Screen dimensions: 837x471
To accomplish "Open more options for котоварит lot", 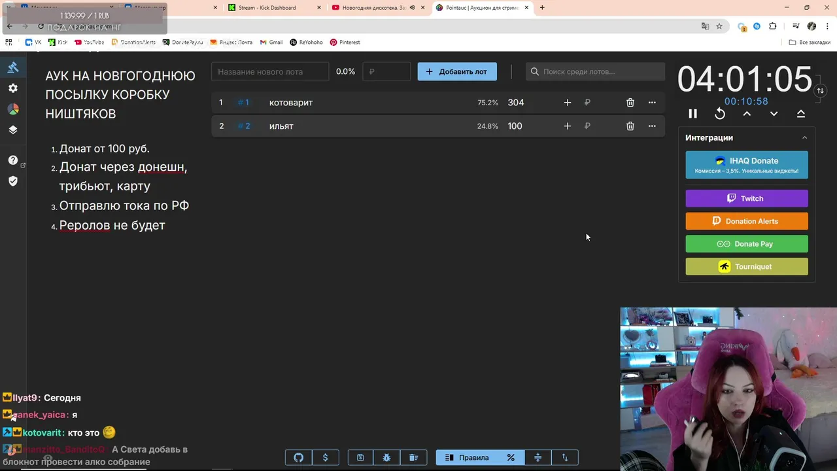I will (x=652, y=103).
